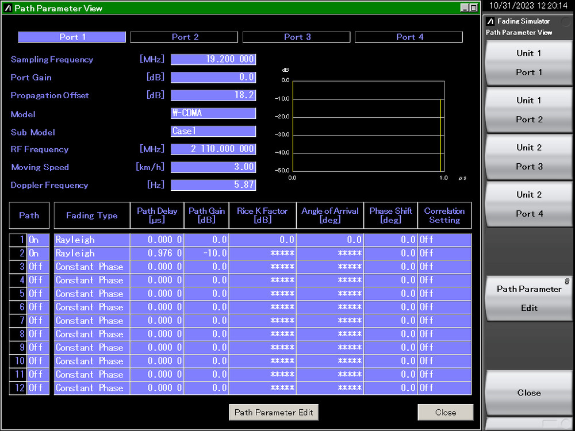Click path 3 Off state cell
Viewport: 575px width, 431px height.
[x=38, y=267]
